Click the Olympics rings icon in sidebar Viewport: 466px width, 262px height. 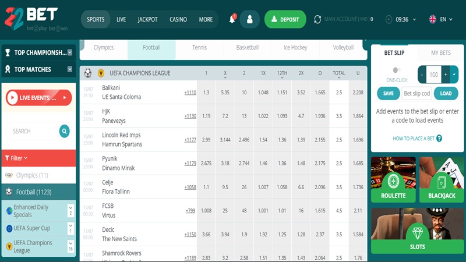[9, 175]
